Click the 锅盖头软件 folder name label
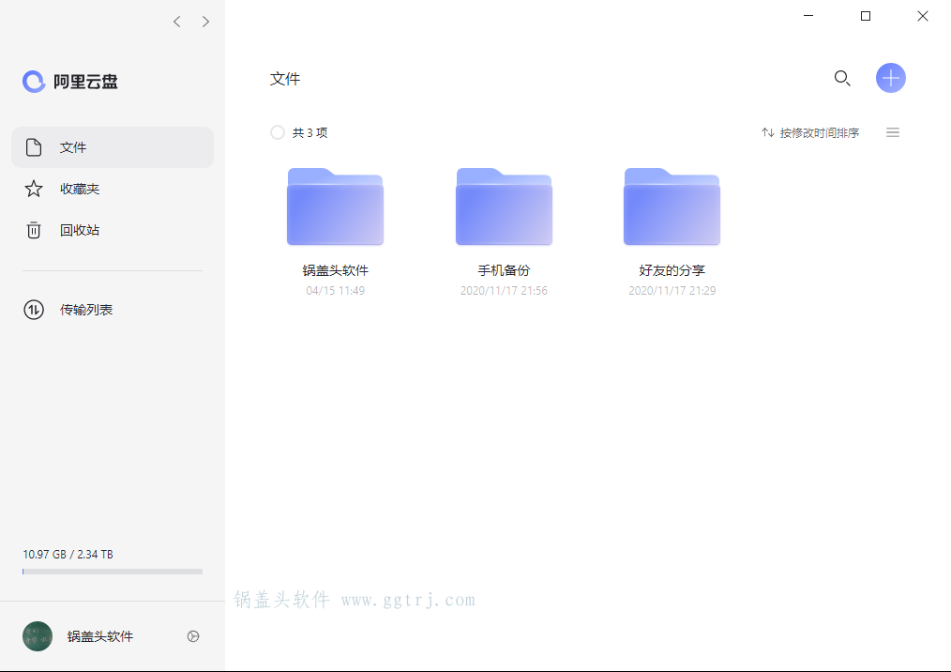The width and height of the screenshot is (951, 672). [336, 270]
